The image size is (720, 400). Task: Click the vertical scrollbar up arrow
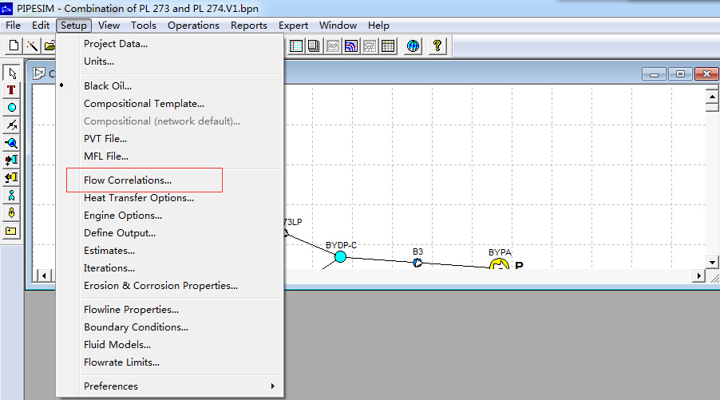(x=712, y=97)
